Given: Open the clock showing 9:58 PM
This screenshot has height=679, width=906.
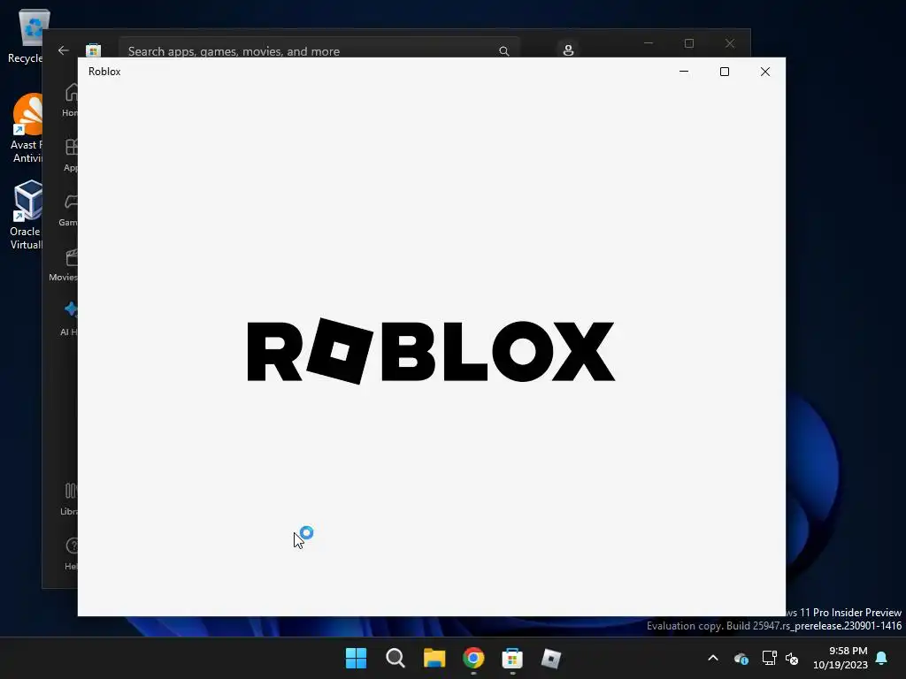Looking at the screenshot, I should tap(841, 658).
